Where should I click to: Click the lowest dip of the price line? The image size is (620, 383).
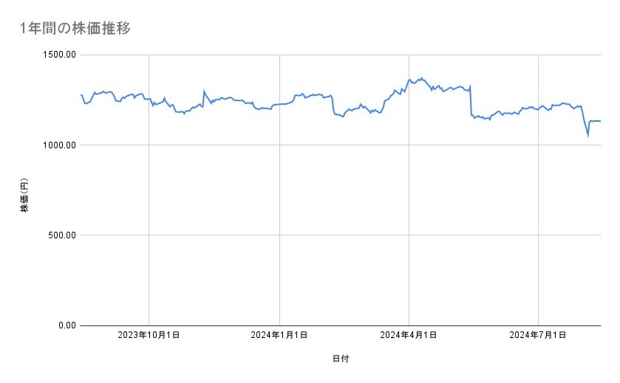(588, 136)
